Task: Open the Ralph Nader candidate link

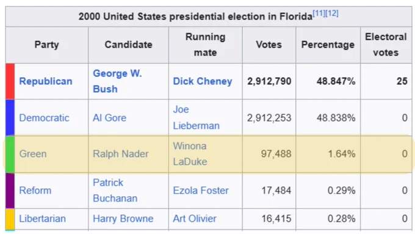Action: [121, 154]
